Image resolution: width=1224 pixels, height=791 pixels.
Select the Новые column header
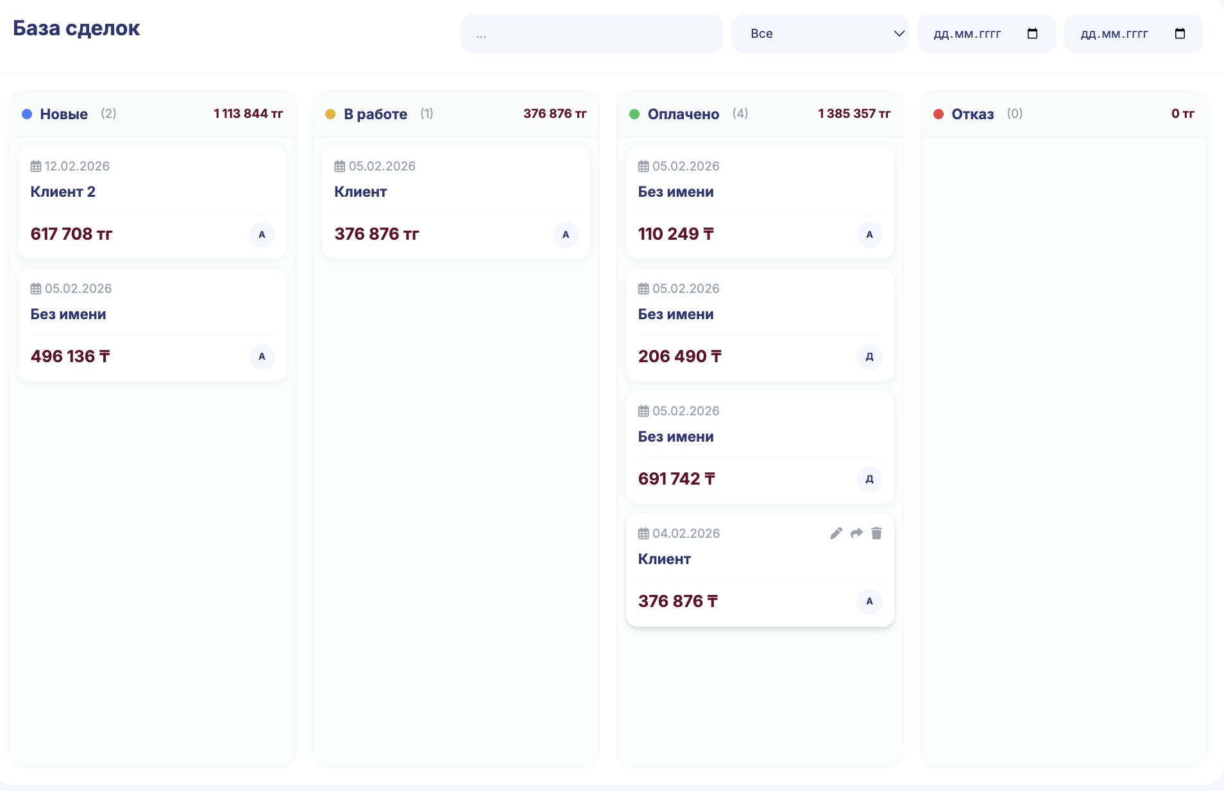point(64,114)
